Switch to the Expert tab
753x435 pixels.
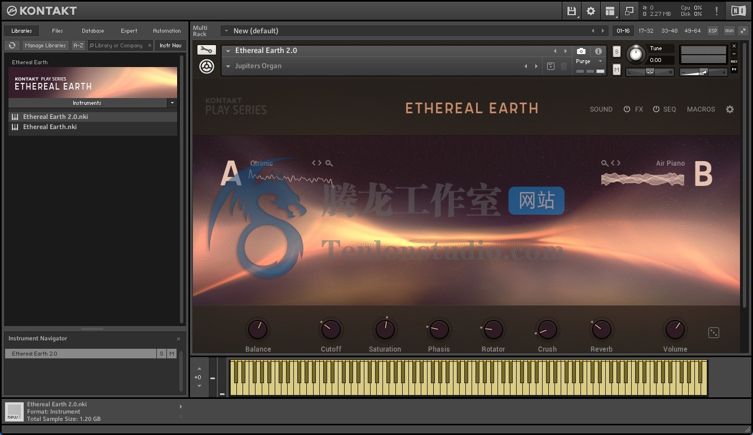(x=129, y=31)
